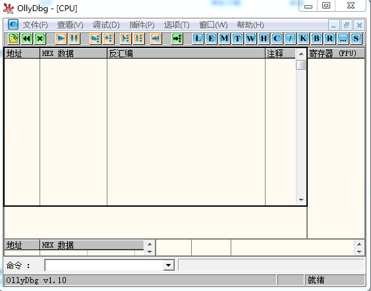Click the OllyDbg icon in title bar
This screenshot has width=371, height=291.
[9, 9]
